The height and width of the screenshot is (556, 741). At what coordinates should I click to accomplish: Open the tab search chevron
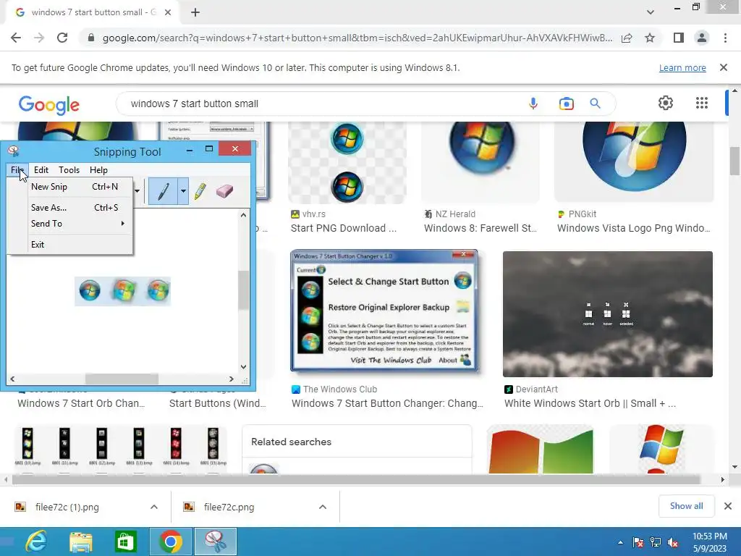coord(651,12)
